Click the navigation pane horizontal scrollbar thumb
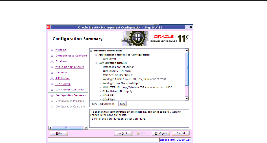 [x=67, y=128]
